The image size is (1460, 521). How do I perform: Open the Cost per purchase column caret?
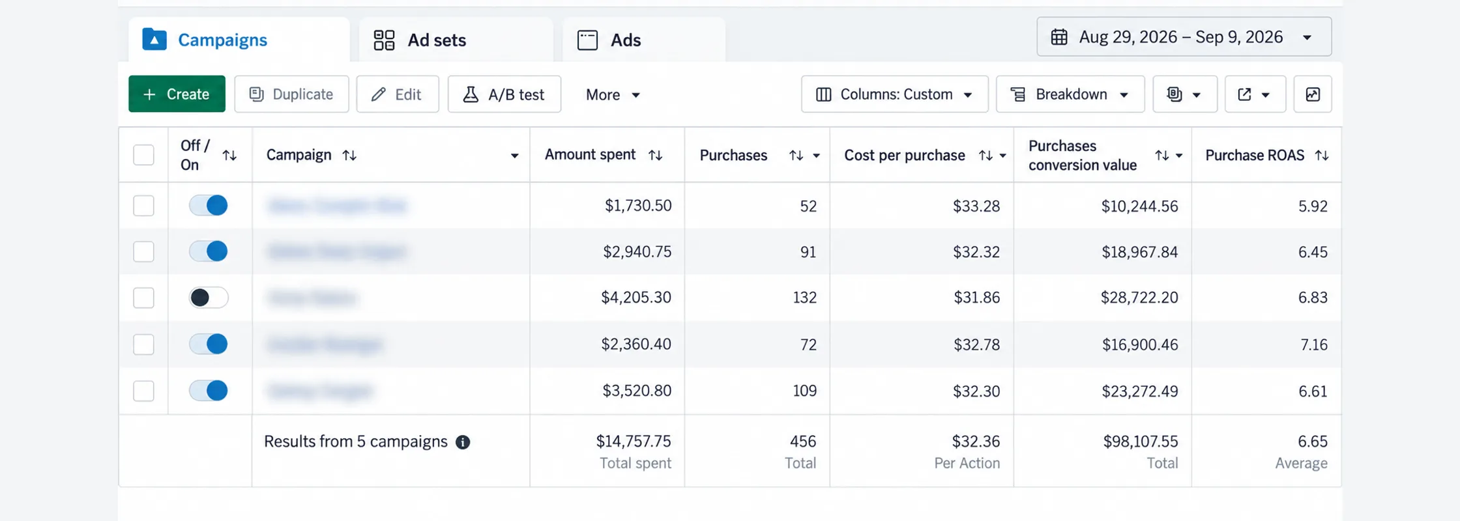pyautogui.click(x=1002, y=156)
